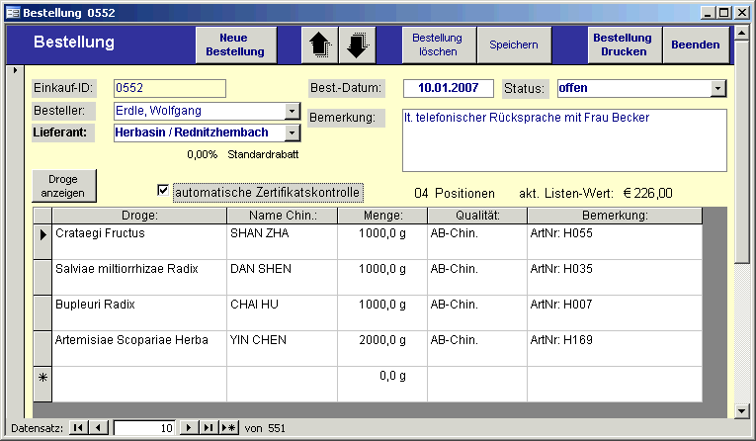Go to previous record navigation icon
The width and height of the screenshot is (756, 441).
pos(97,427)
